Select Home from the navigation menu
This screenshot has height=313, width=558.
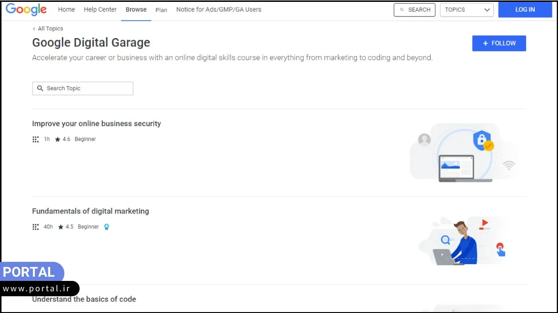point(66,9)
